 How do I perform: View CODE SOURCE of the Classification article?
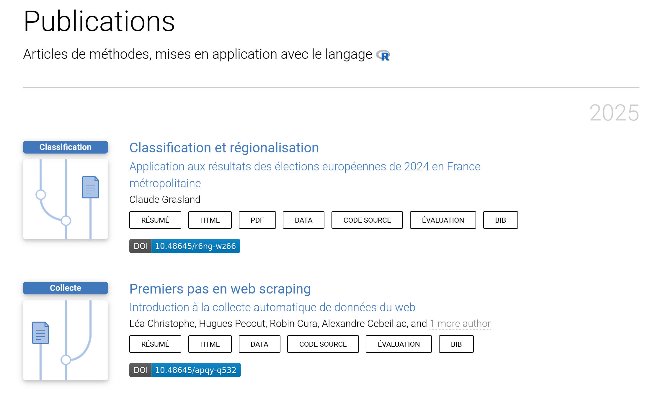(x=367, y=220)
